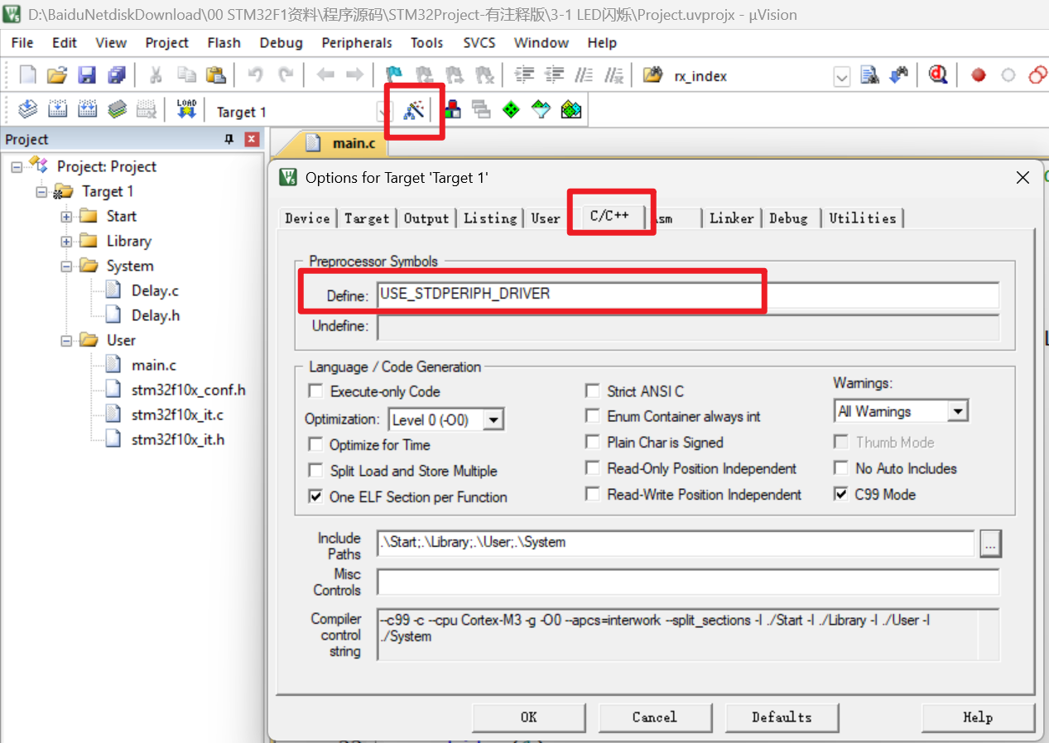The image size is (1049, 743).
Task: Click the Cancel button
Action: click(x=655, y=717)
